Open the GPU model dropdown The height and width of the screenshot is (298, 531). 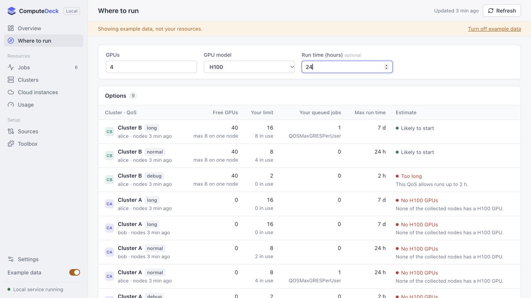tap(249, 67)
